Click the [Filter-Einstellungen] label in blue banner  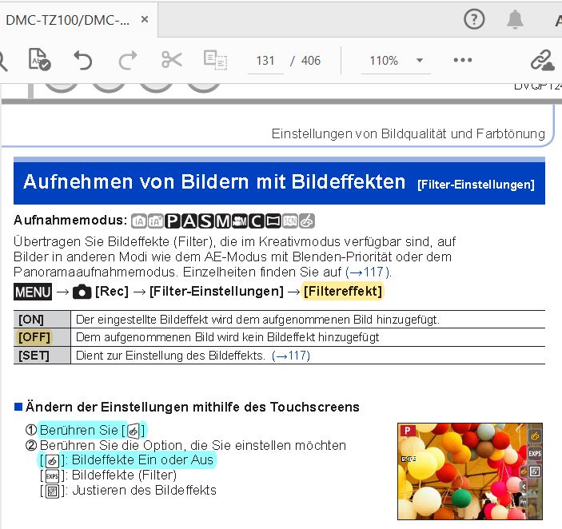point(476,185)
